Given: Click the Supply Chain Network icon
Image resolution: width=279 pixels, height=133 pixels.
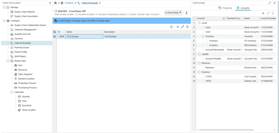Looking at the screenshot, I should [12, 12].
